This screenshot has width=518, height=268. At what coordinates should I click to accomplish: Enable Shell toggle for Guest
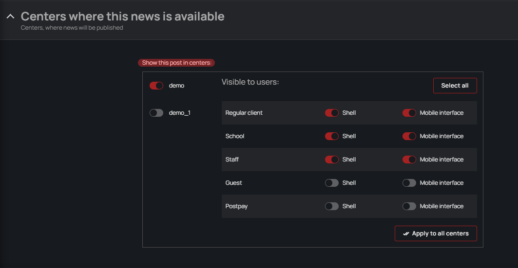[x=332, y=183]
